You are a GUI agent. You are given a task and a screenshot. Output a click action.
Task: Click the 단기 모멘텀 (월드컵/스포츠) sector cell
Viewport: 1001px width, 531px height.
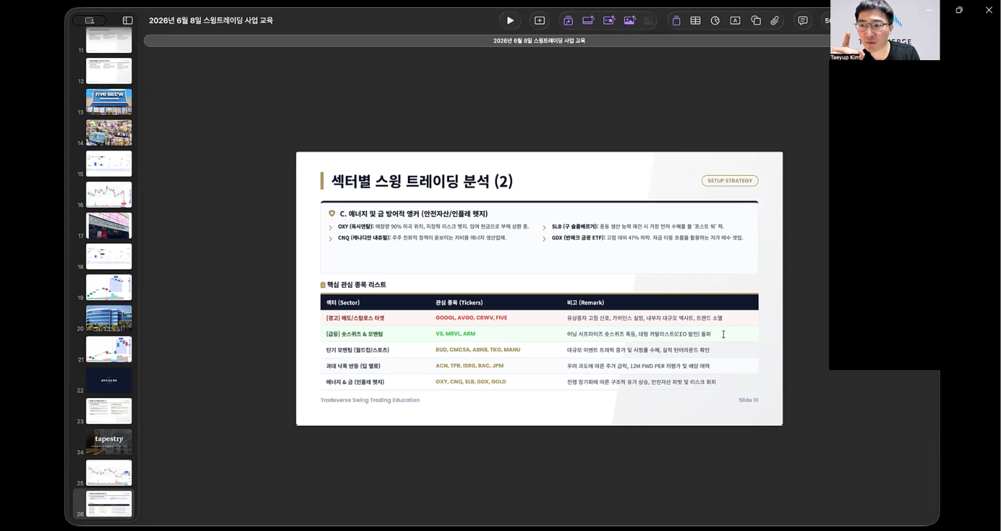click(358, 350)
